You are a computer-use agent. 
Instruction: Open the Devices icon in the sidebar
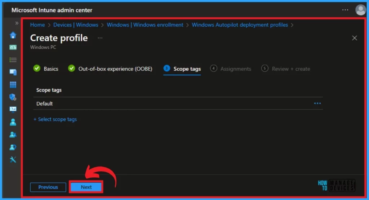(13, 72)
